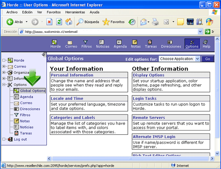Open the History clock icon
The height and width of the screenshot is (169, 221).
point(132,22)
